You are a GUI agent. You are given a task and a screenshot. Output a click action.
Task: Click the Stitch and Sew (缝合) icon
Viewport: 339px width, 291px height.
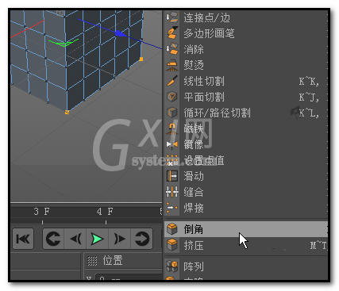coord(172,192)
